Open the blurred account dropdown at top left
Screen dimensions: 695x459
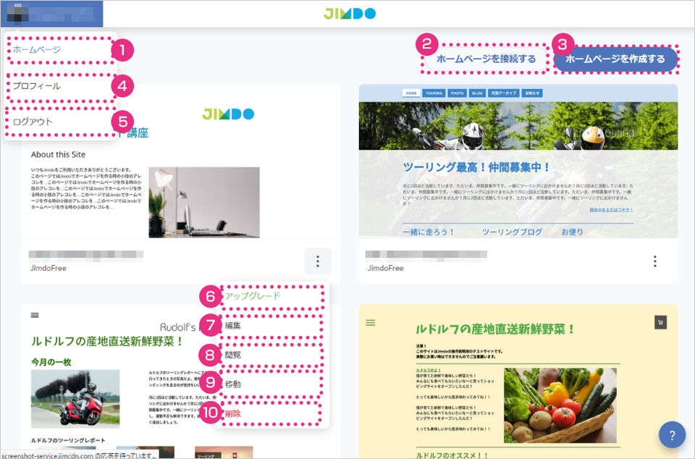tap(52, 14)
